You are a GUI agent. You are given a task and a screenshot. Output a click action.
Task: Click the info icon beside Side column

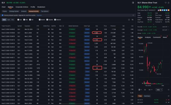pos(63,26)
